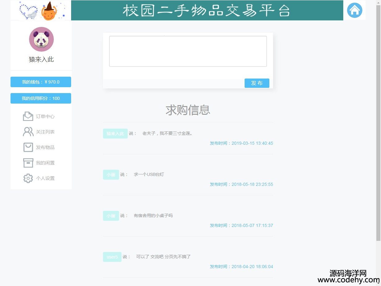Click the timestamp 2019-03-15 13:40:45

pyautogui.click(x=252, y=143)
